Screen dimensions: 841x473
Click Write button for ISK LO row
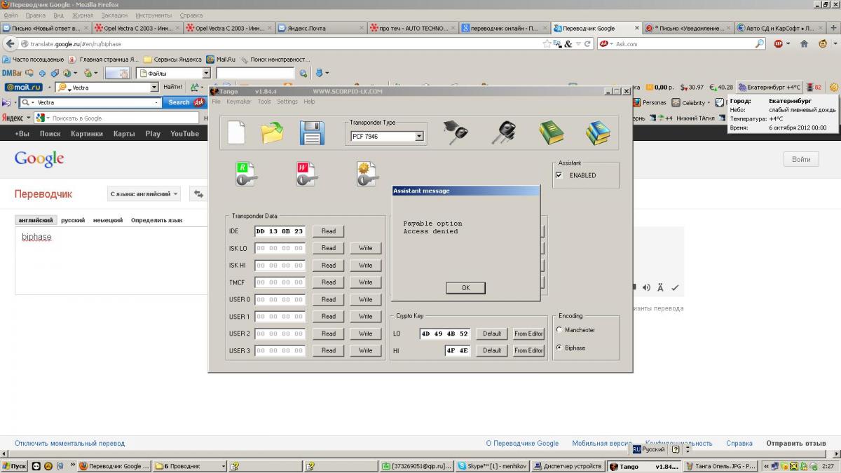[x=366, y=248]
